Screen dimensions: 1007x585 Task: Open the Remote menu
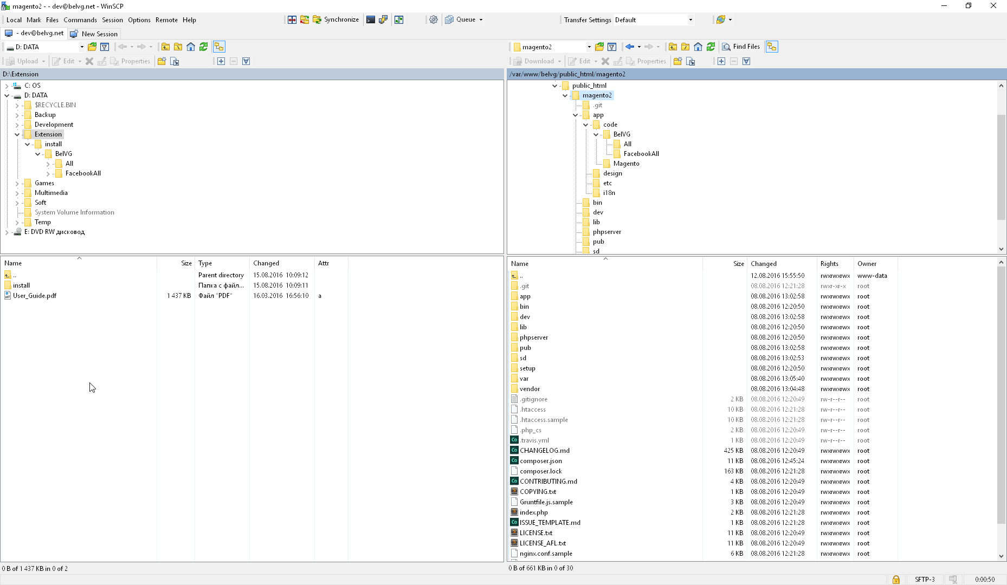pos(166,20)
